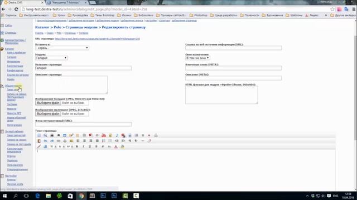The height and width of the screenshot is (200, 357).
Task: Choose file for the small image
Action: (48, 113)
